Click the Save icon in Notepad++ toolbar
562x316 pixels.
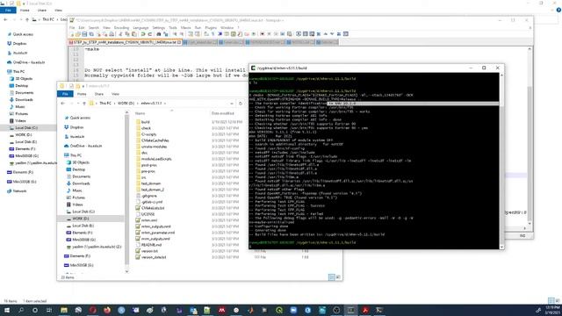84,34
